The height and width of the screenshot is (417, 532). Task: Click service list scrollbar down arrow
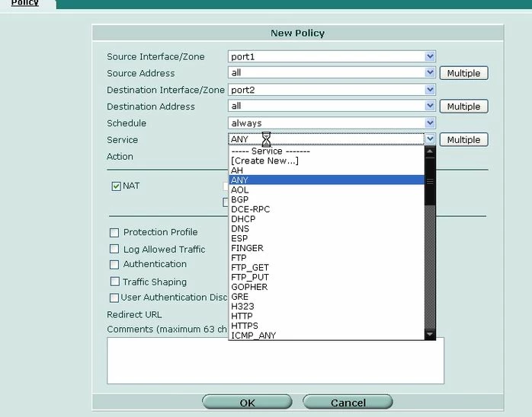coord(430,334)
